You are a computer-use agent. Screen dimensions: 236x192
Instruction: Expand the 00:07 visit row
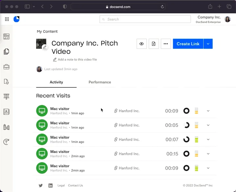tap(208, 139)
